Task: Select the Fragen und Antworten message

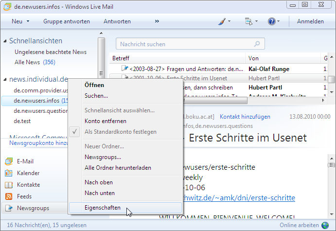Action: pos(218,69)
